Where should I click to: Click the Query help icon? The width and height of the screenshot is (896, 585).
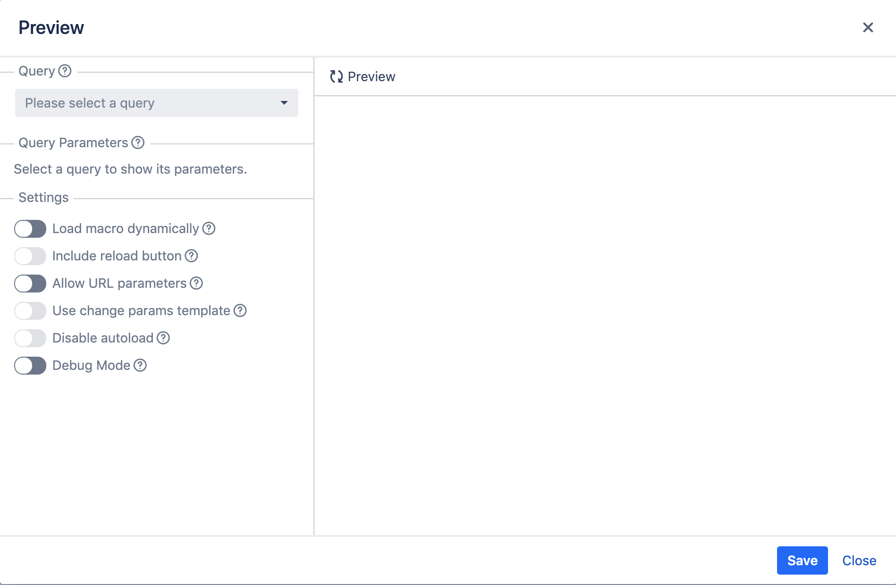click(65, 71)
